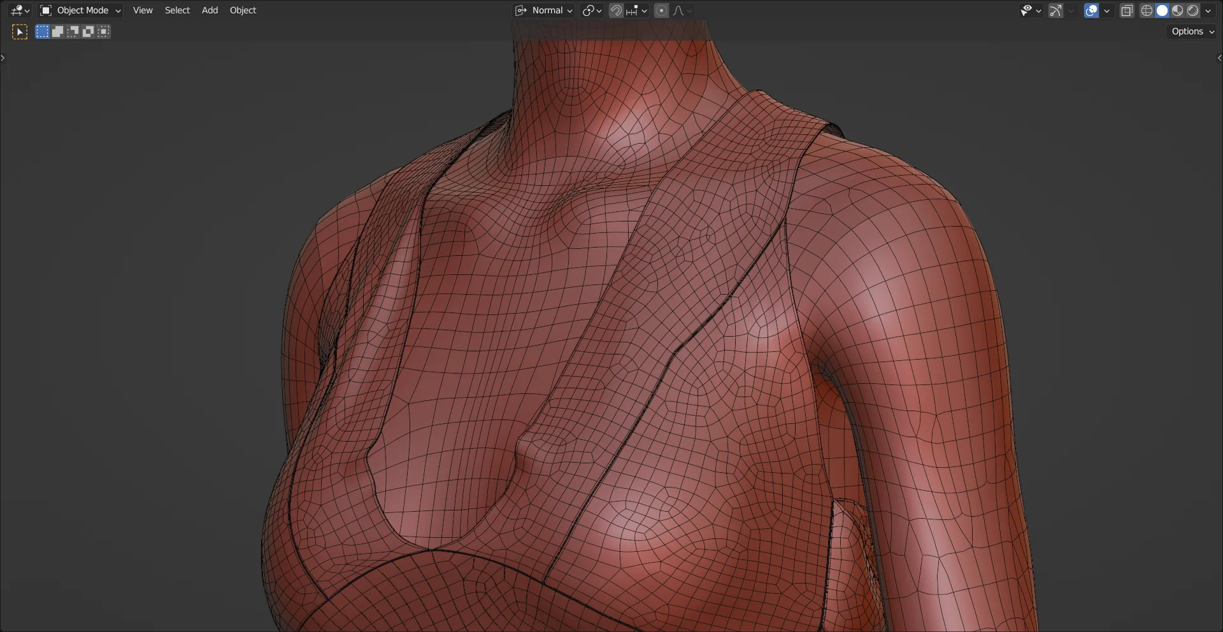Switch to Material Preview shading
The height and width of the screenshot is (632, 1223).
pyautogui.click(x=1177, y=10)
